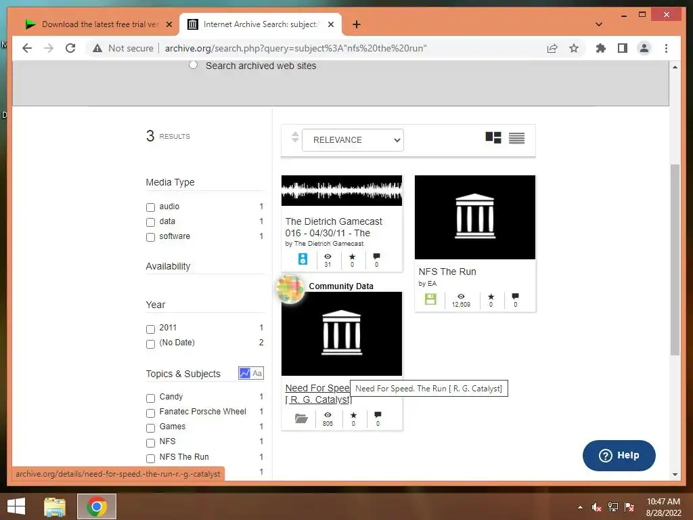The width and height of the screenshot is (693, 520).
Task: Switch to list view icon
Action: point(516,138)
